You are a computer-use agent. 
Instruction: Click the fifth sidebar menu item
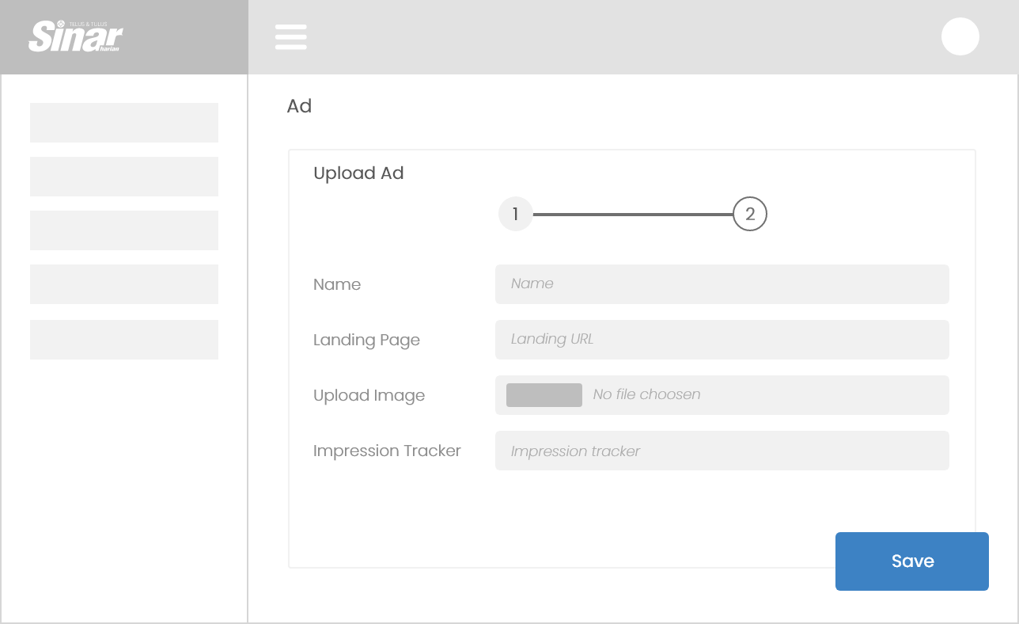pos(124,340)
